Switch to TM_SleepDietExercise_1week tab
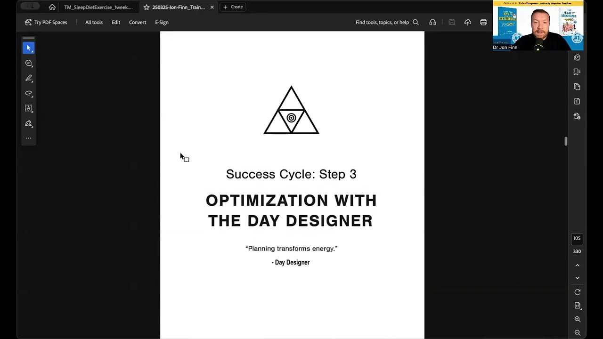The image size is (603, 339). 98,7
